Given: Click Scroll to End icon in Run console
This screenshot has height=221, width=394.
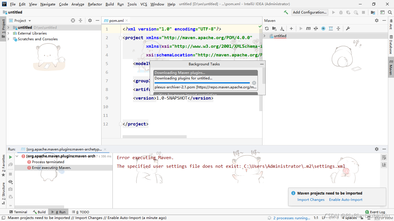Looking at the screenshot, I should coord(384,165).
